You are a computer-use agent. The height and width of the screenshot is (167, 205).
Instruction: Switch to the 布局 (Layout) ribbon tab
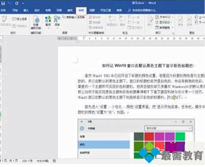click(x=48, y=10)
